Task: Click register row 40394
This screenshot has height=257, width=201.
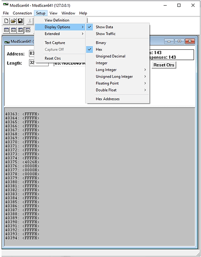Action: [22, 238]
